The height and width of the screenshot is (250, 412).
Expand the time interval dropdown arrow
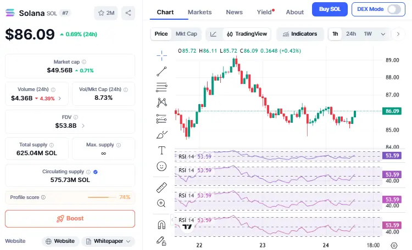(383, 34)
